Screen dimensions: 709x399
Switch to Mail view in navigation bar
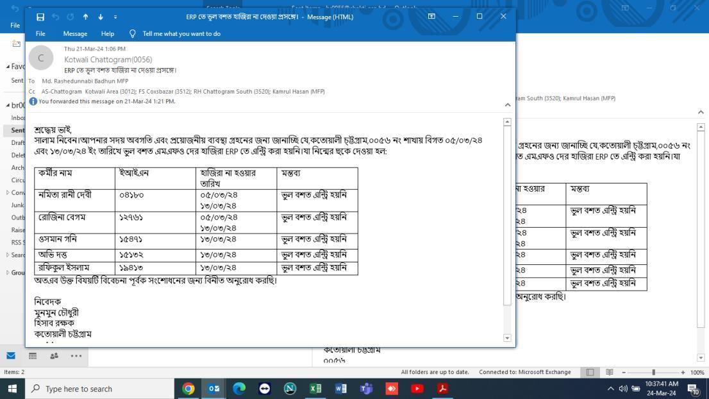11,356
